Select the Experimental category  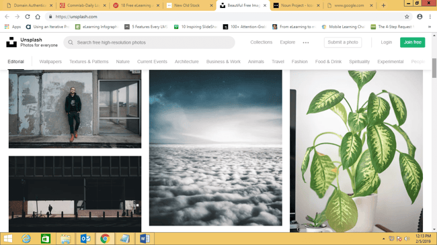pyautogui.click(x=391, y=62)
